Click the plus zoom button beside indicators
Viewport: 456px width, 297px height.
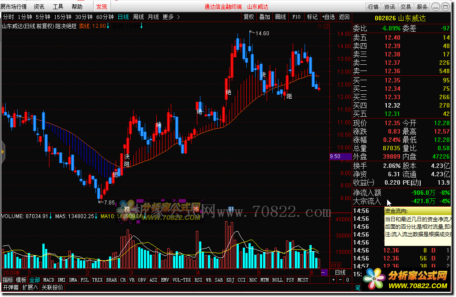[333, 280]
